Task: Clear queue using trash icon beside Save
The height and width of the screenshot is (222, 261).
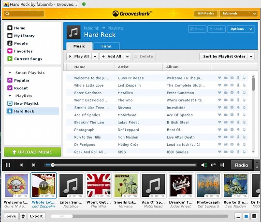Action: click(23, 216)
